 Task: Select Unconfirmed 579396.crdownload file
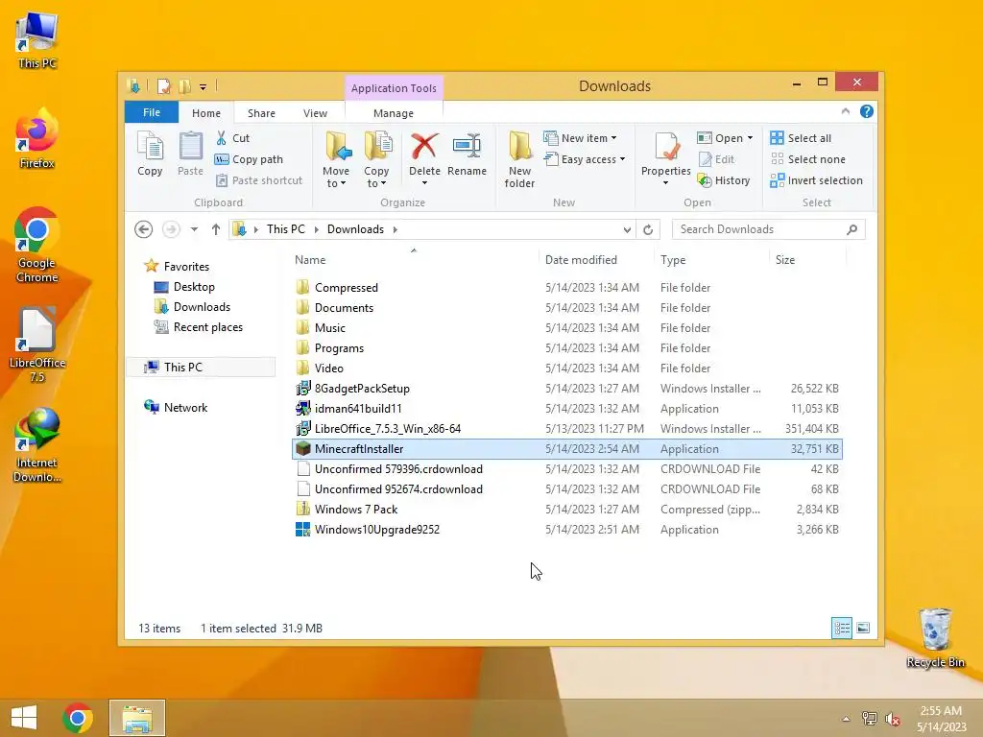pos(566,468)
